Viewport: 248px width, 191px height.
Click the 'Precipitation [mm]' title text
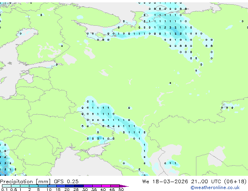coord(25,182)
